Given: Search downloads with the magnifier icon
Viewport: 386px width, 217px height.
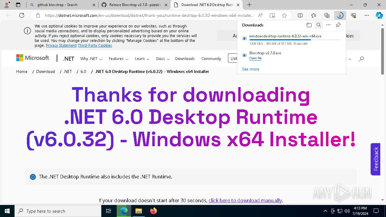Looking at the screenshot, I should coord(318,25).
